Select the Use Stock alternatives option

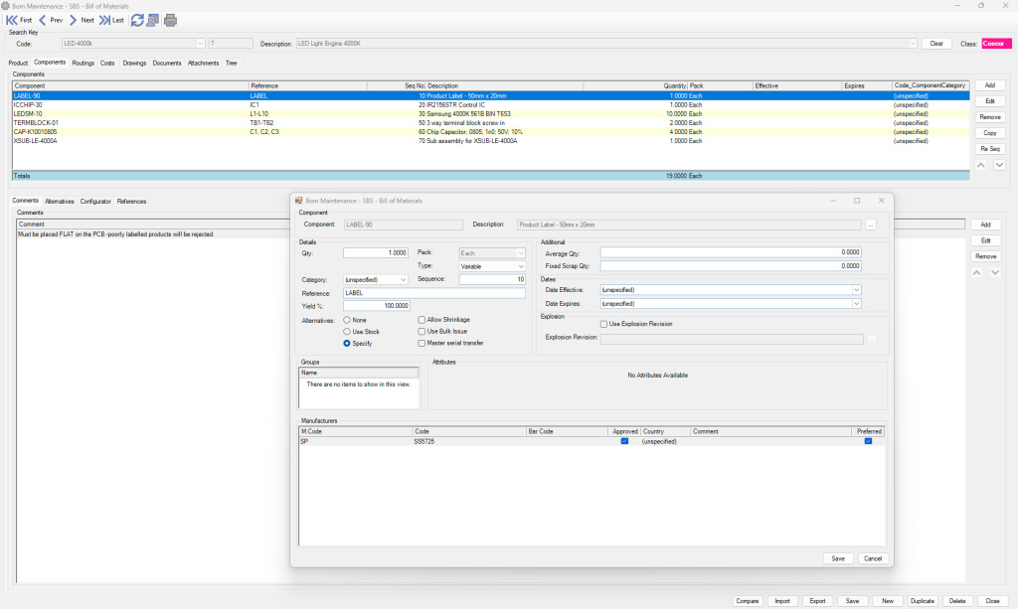point(347,332)
